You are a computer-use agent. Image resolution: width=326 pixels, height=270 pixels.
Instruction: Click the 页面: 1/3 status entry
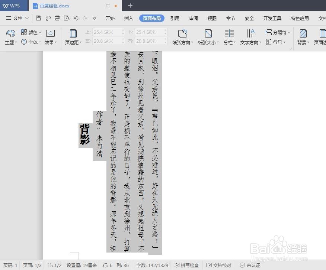pos(32,265)
